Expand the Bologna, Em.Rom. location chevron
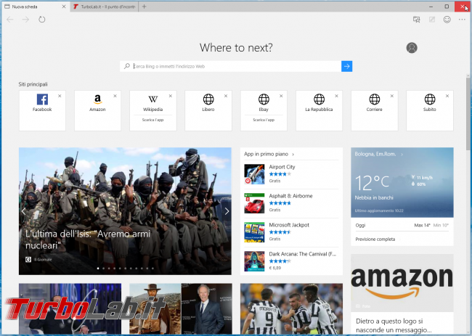This screenshot has height=336, width=472. pos(402,155)
